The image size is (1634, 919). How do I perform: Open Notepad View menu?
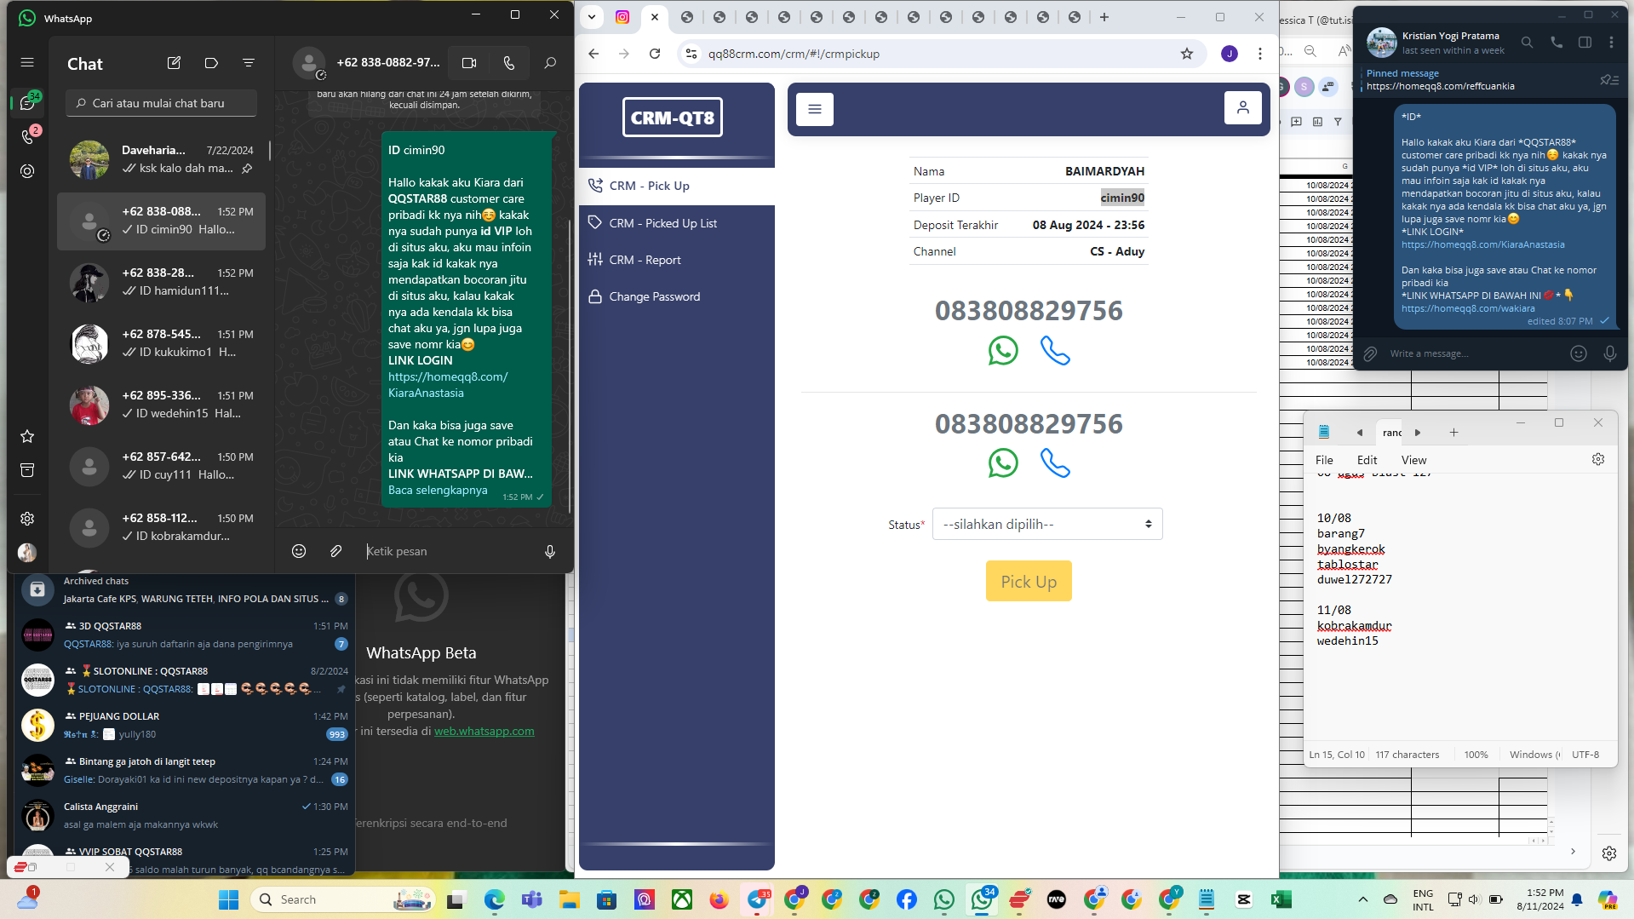pos(1413,460)
